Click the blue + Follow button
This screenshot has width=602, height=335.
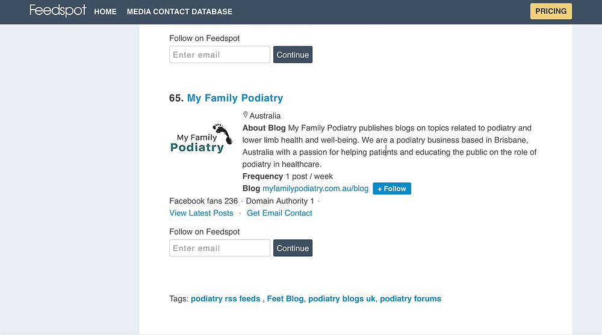pos(392,188)
